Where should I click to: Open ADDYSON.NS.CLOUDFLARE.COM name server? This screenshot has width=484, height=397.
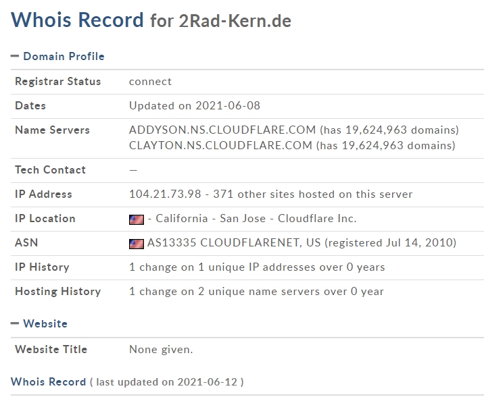(222, 130)
